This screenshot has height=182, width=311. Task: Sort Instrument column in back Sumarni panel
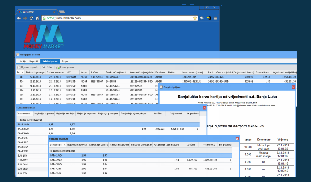pyautogui.click(x=25, y=114)
